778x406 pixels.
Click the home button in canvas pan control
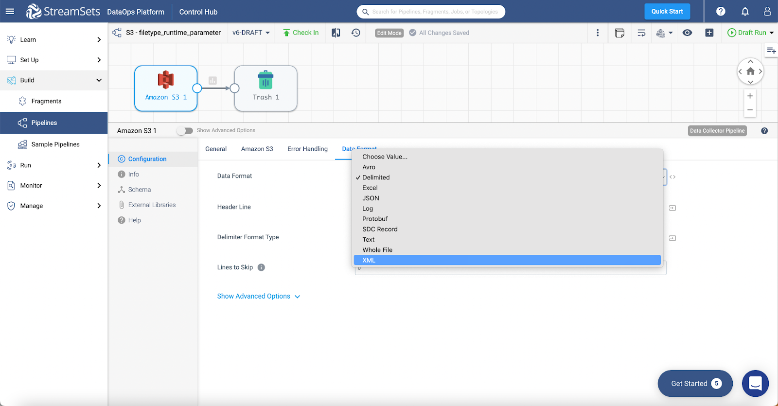click(x=750, y=71)
